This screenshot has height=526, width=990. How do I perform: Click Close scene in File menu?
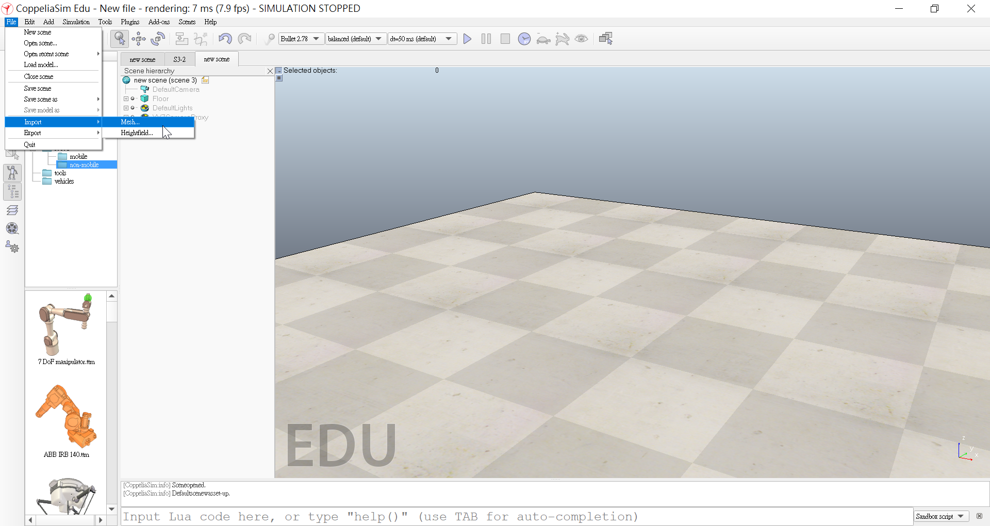pos(54,76)
